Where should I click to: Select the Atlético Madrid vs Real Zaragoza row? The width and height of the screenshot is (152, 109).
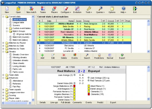(84, 24)
